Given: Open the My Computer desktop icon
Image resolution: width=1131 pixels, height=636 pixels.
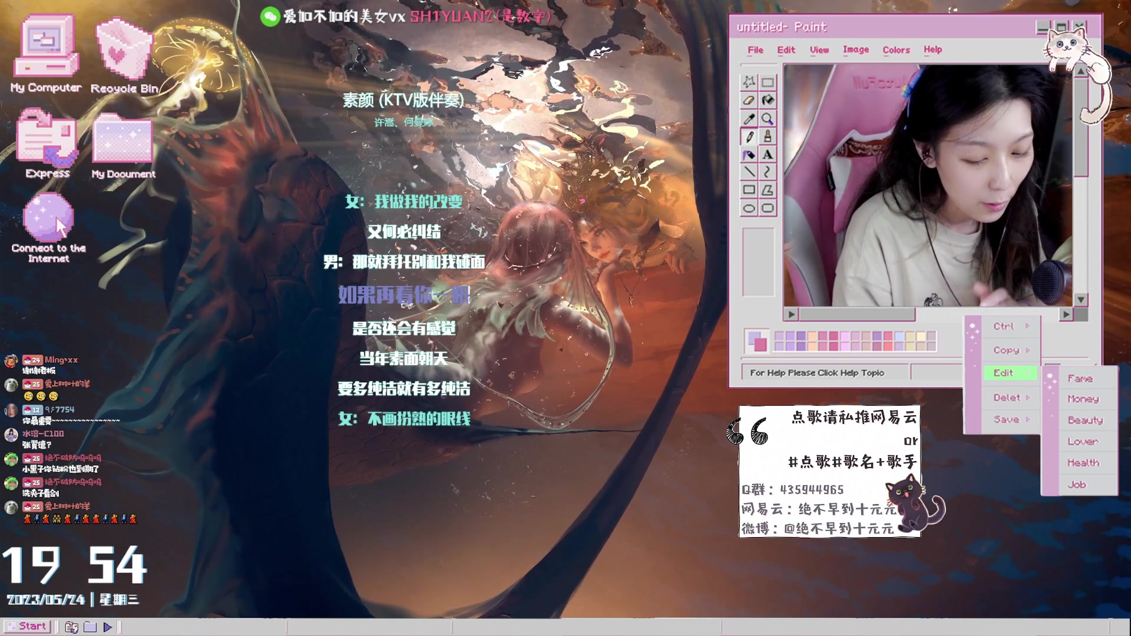Looking at the screenshot, I should point(46,54).
